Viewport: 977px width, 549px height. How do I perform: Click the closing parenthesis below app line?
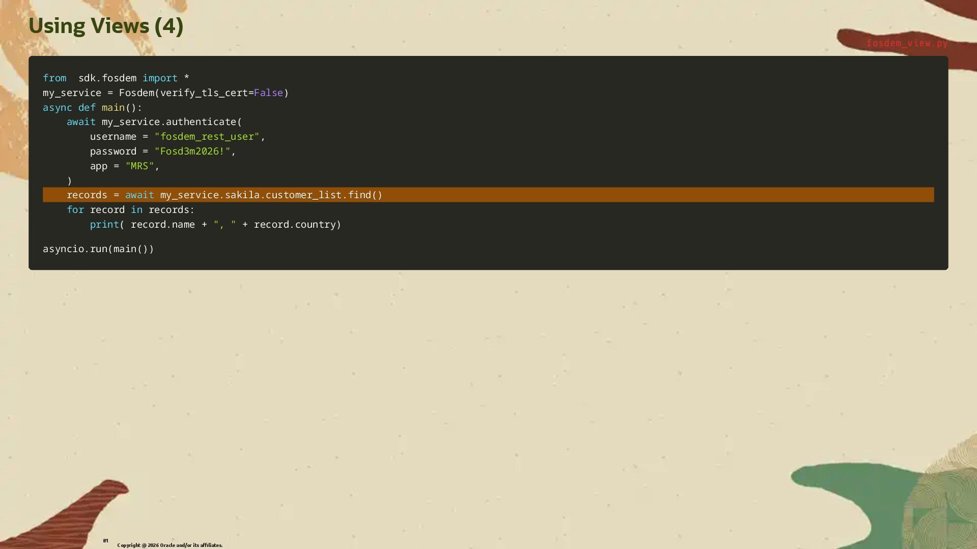[x=70, y=181]
